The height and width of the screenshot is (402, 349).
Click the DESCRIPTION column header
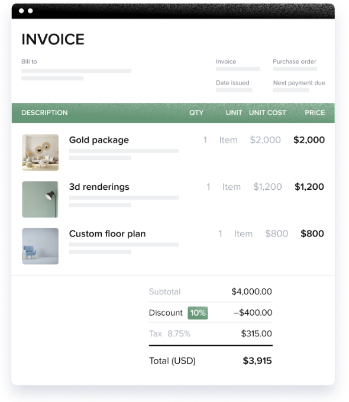coord(44,113)
